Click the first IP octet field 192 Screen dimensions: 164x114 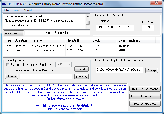[x=101, y=27]
